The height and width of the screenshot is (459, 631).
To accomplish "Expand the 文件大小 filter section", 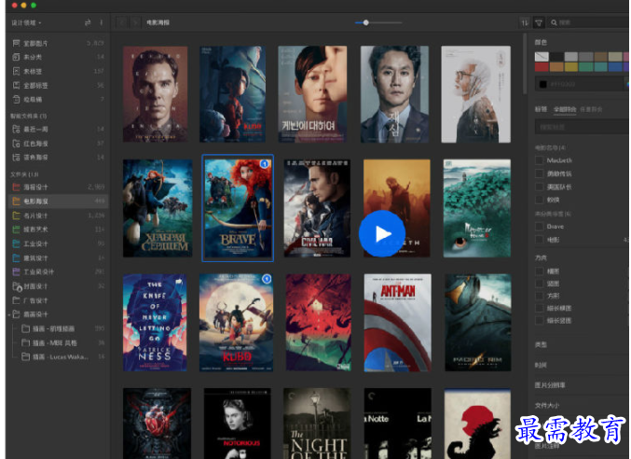I will tap(547, 405).
